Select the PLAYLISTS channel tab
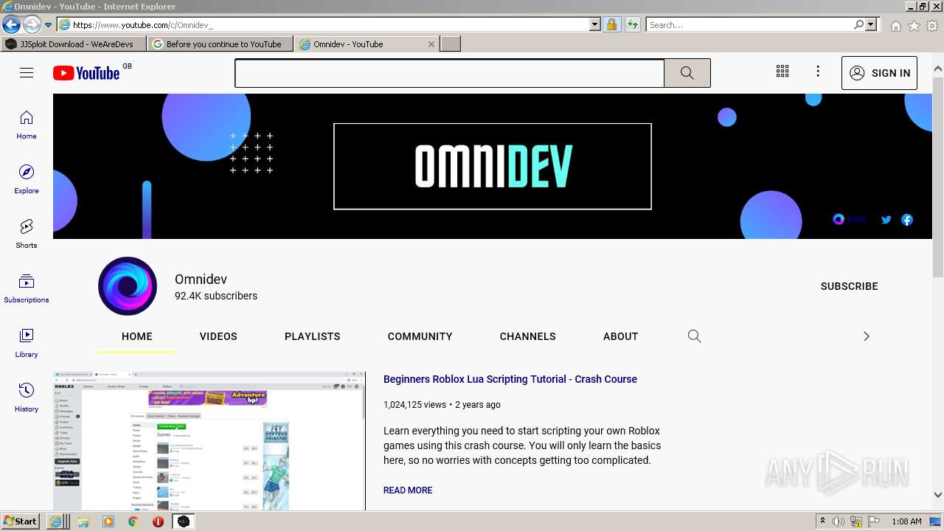The image size is (944, 531). (313, 336)
